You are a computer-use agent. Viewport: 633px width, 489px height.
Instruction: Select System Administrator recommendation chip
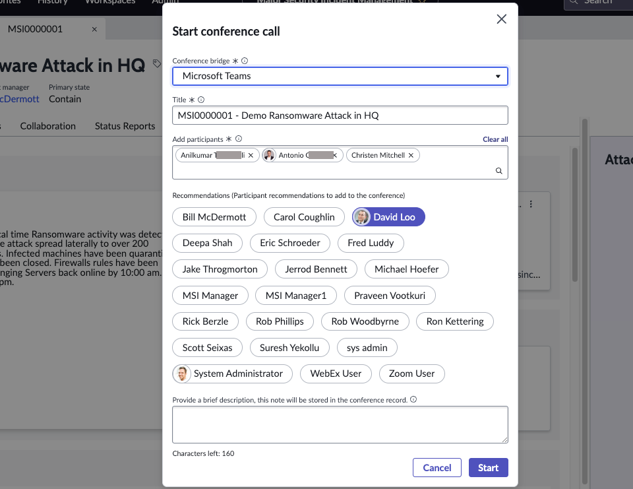(x=233, y=374)
